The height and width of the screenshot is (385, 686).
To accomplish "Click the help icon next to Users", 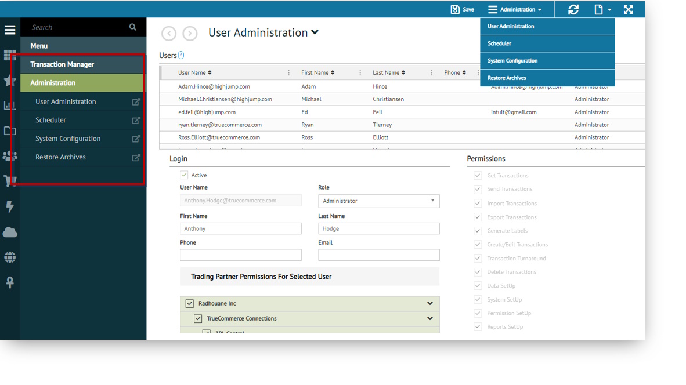I will click(x=181, y=55).
